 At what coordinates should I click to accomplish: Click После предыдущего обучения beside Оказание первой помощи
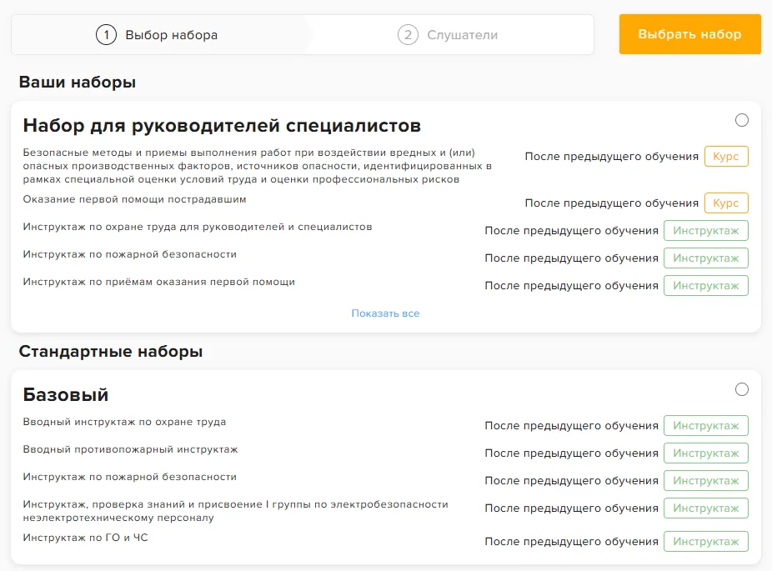pos(611,203)
